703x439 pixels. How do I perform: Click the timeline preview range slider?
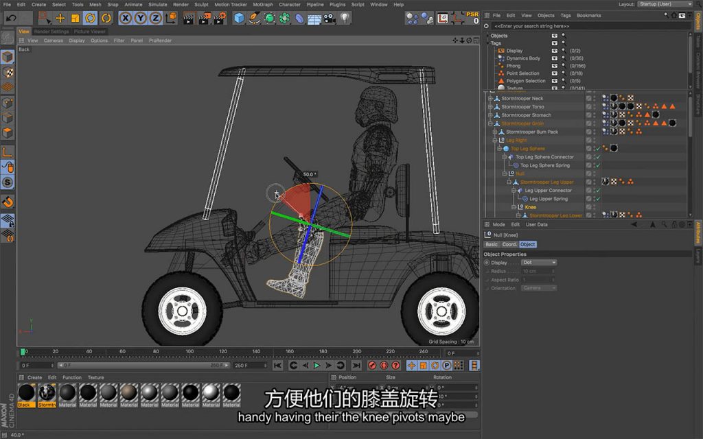click(x=143, y=366)
